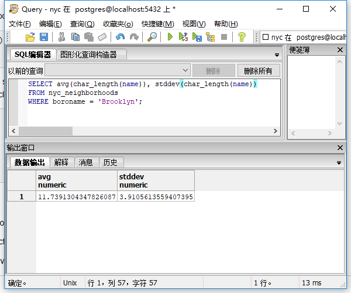Screen dimensions: 351x293
Task: Open the 收藏夹 menu
Action: [118, 24]
